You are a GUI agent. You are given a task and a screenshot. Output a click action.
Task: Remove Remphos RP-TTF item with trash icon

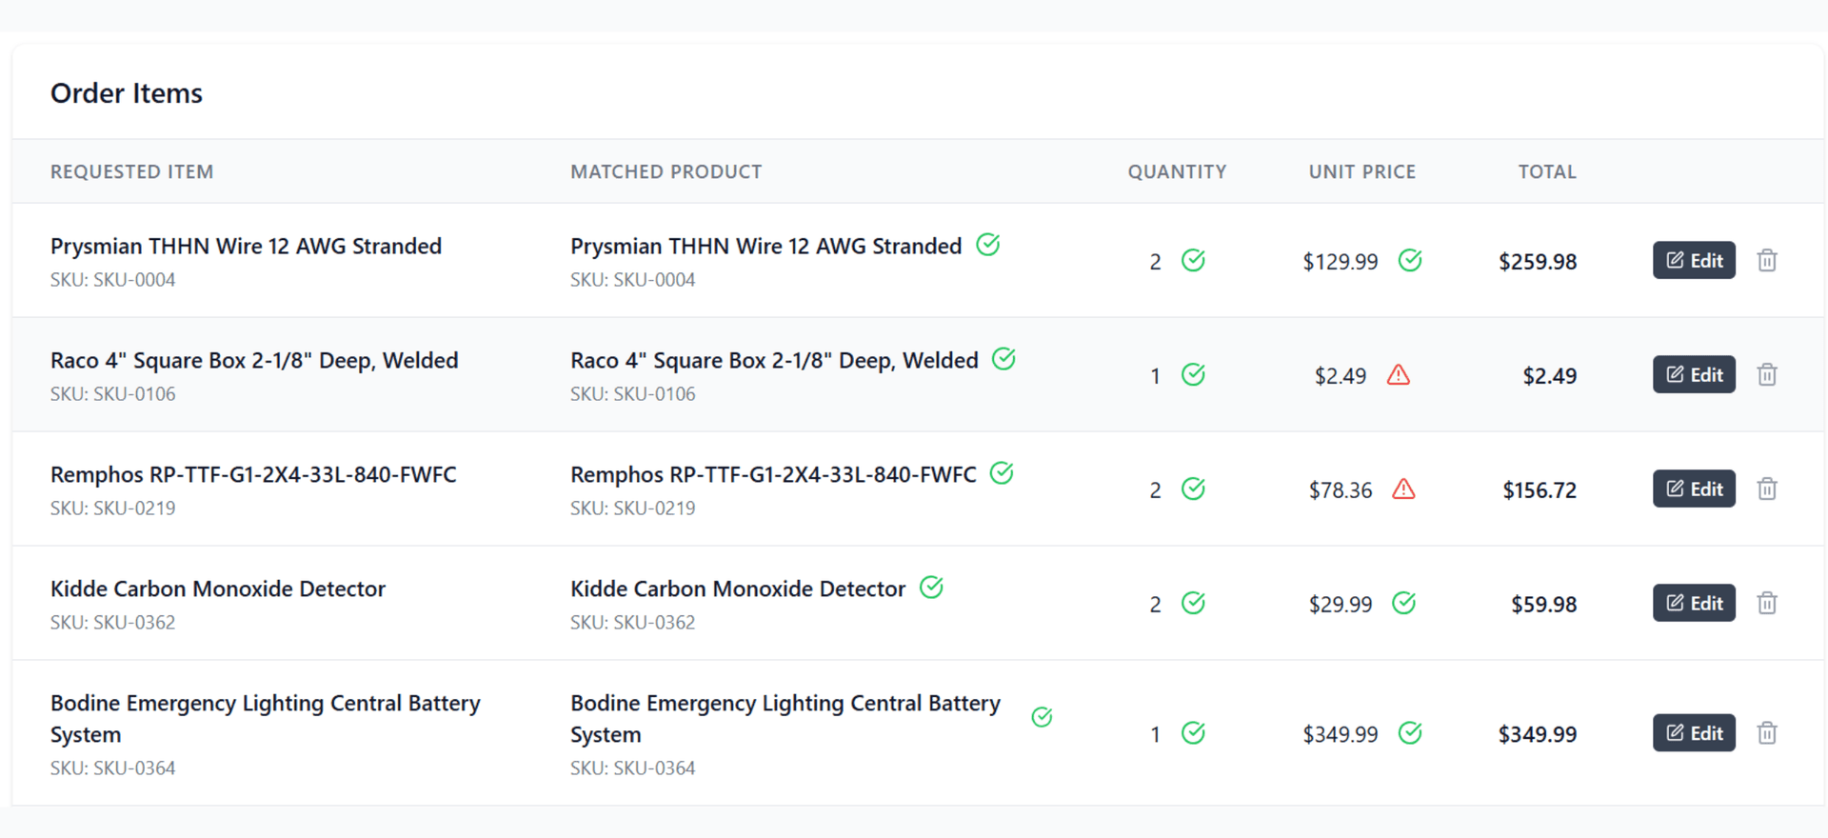1767,489
